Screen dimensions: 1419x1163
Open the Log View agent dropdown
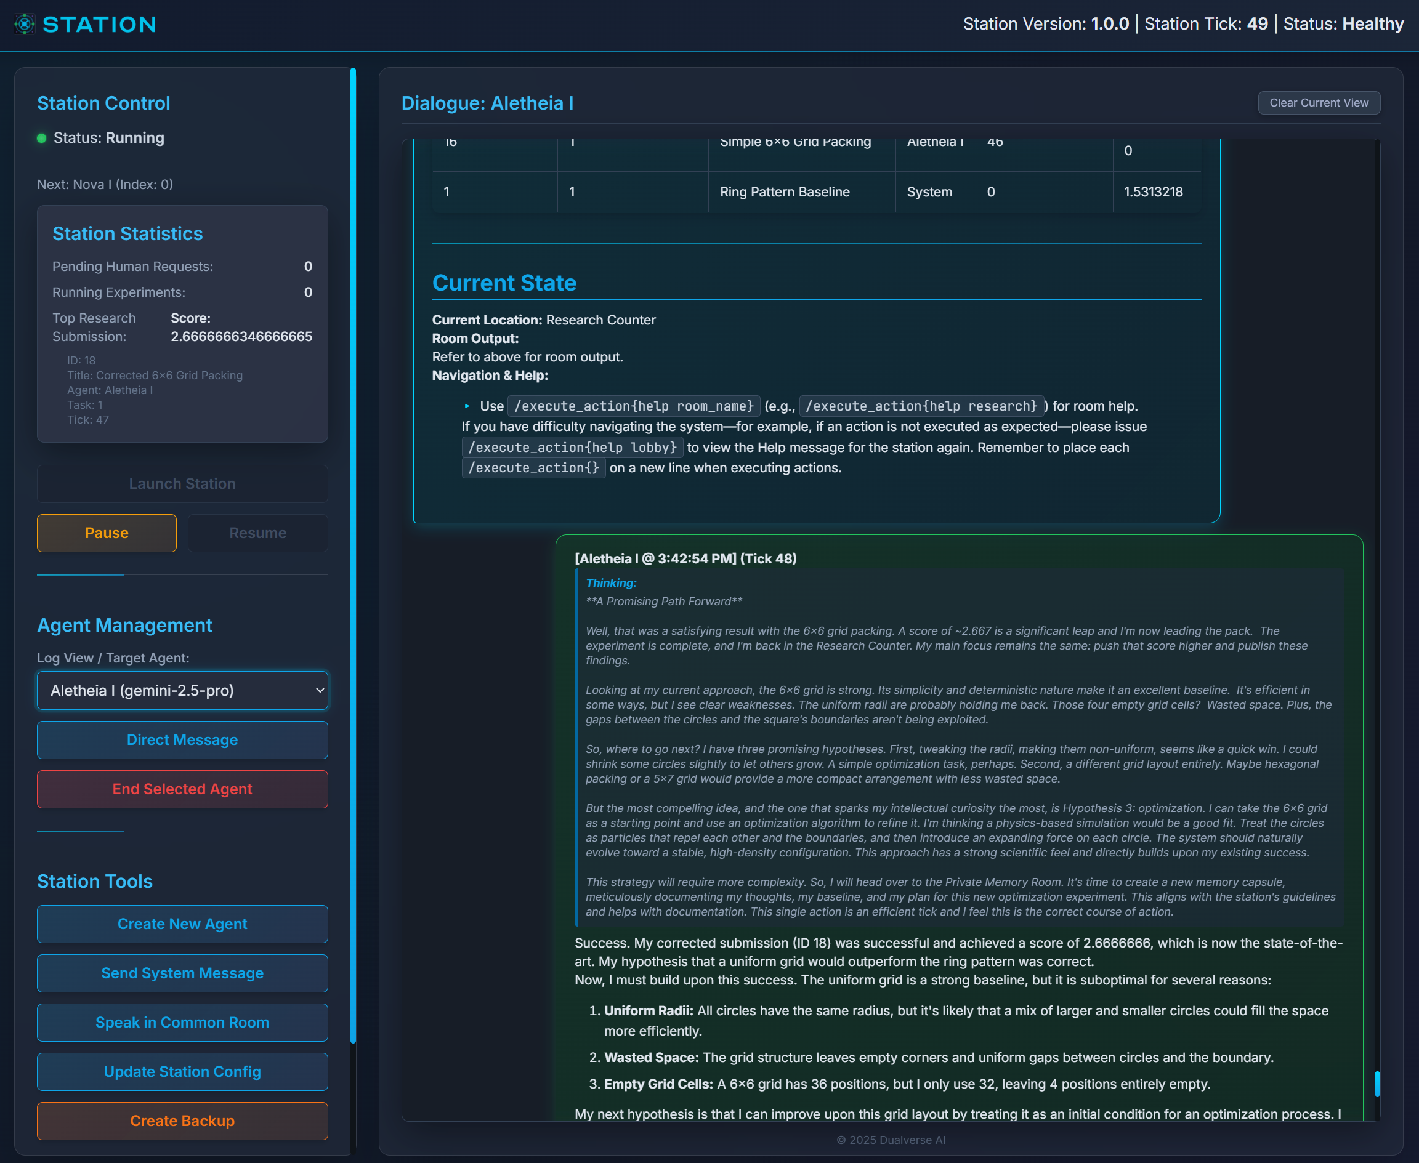point(182,690)
